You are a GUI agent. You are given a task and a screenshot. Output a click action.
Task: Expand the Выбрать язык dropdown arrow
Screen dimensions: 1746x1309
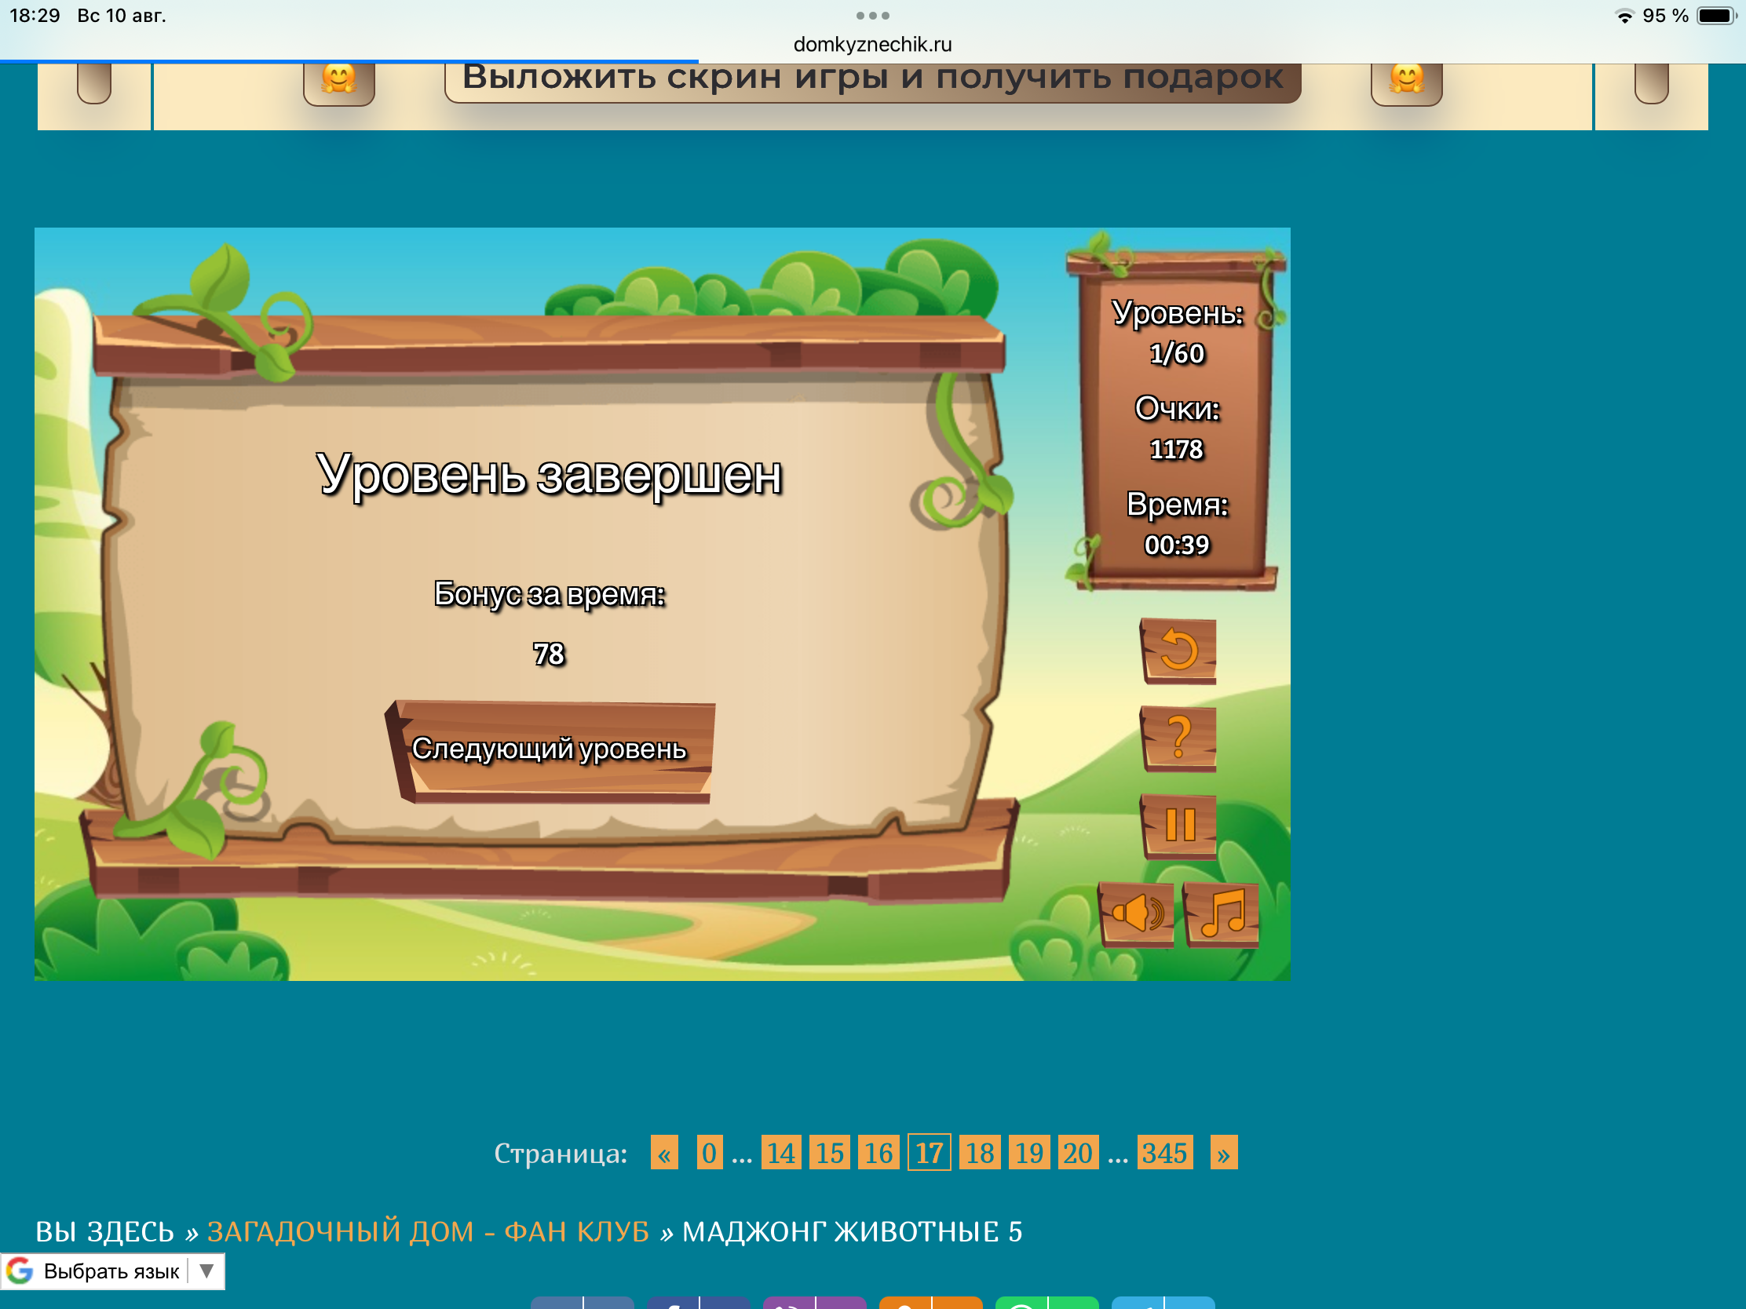(x=206, y=1271)
